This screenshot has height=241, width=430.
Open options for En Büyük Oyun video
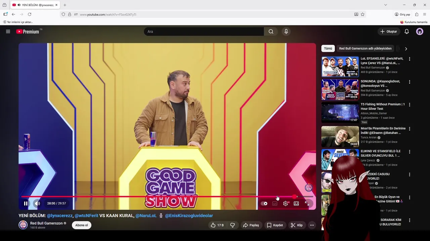[x=409, y=197]
